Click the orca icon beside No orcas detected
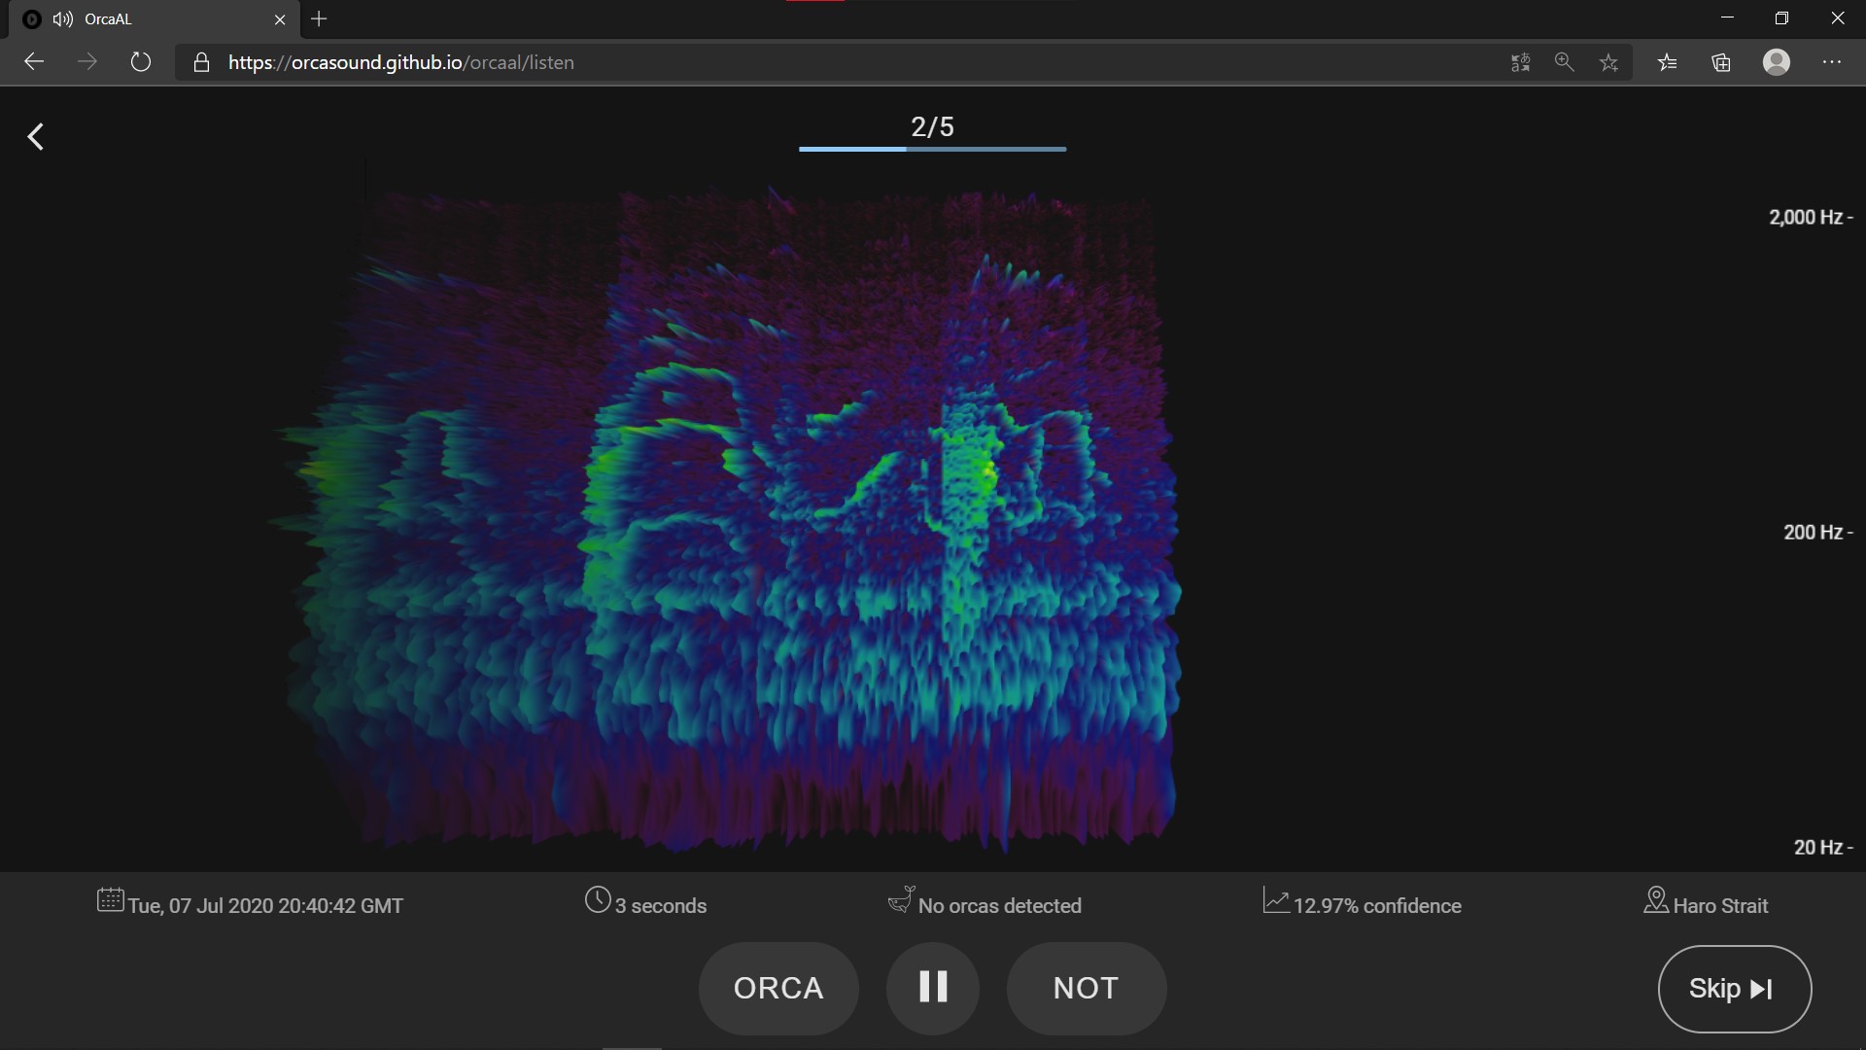The height and width of the screenshot is (1050, 1866). 901,900
